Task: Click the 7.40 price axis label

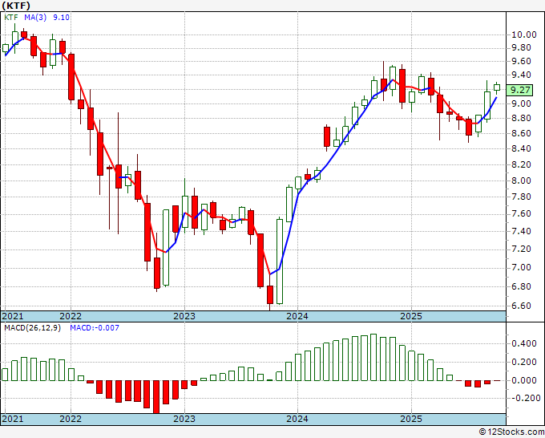Action: click(521, 231)
